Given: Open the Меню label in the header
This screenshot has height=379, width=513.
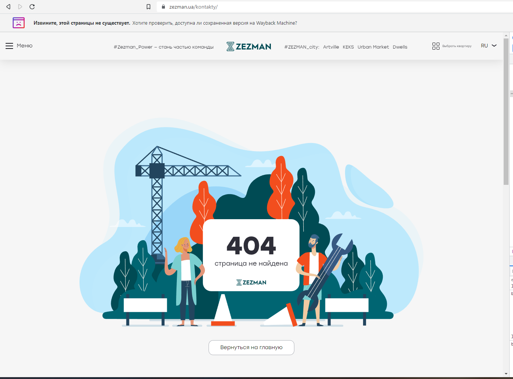Looking at the screenshot, I should tap(25, 46).
